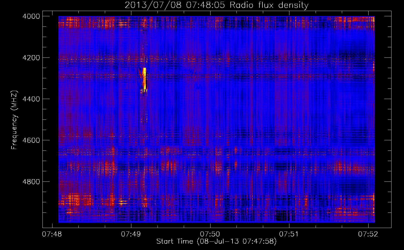The width and height of the screenshot is (404, 250).
Task: Click the "Frequency (MHZ)" axis label
Action: point(14,120)
